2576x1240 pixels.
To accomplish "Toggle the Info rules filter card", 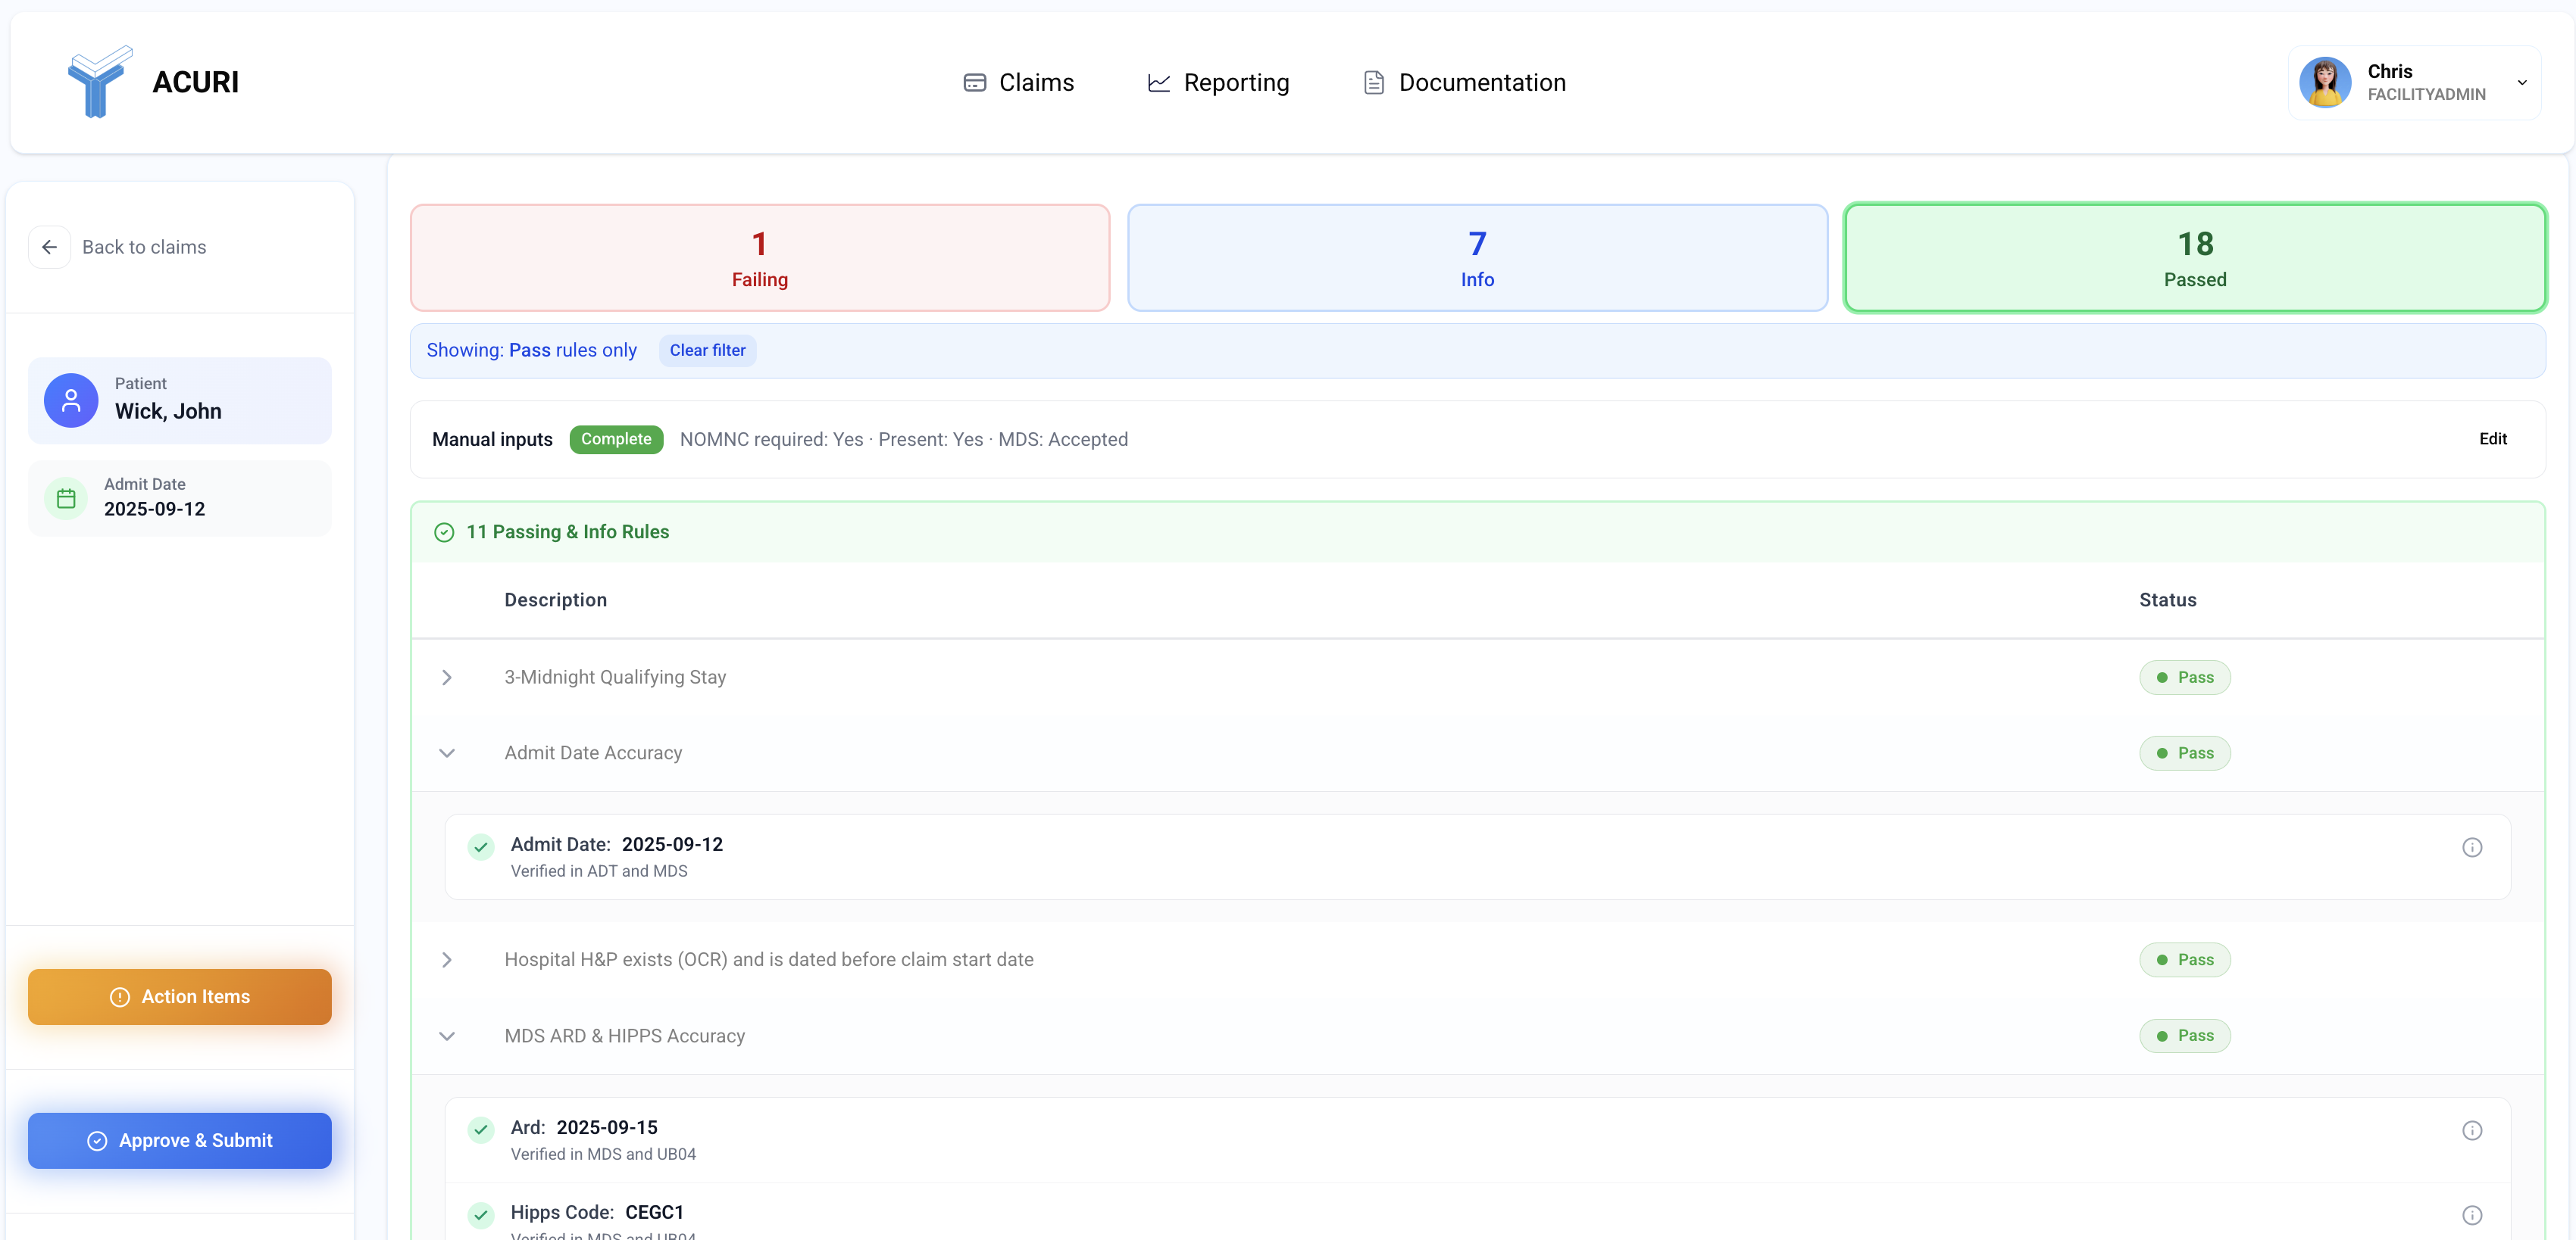I will pyautogui.click(x=1477, y=258).
